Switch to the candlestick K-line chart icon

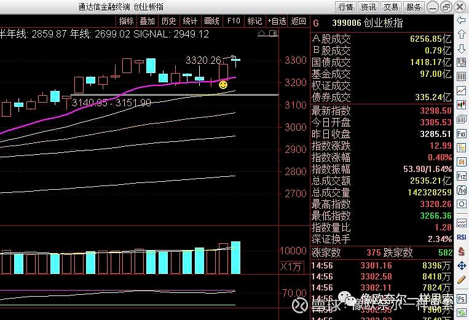point(461,105)
